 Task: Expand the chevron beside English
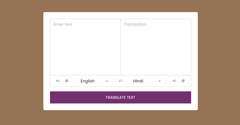(x=107, y=81)
